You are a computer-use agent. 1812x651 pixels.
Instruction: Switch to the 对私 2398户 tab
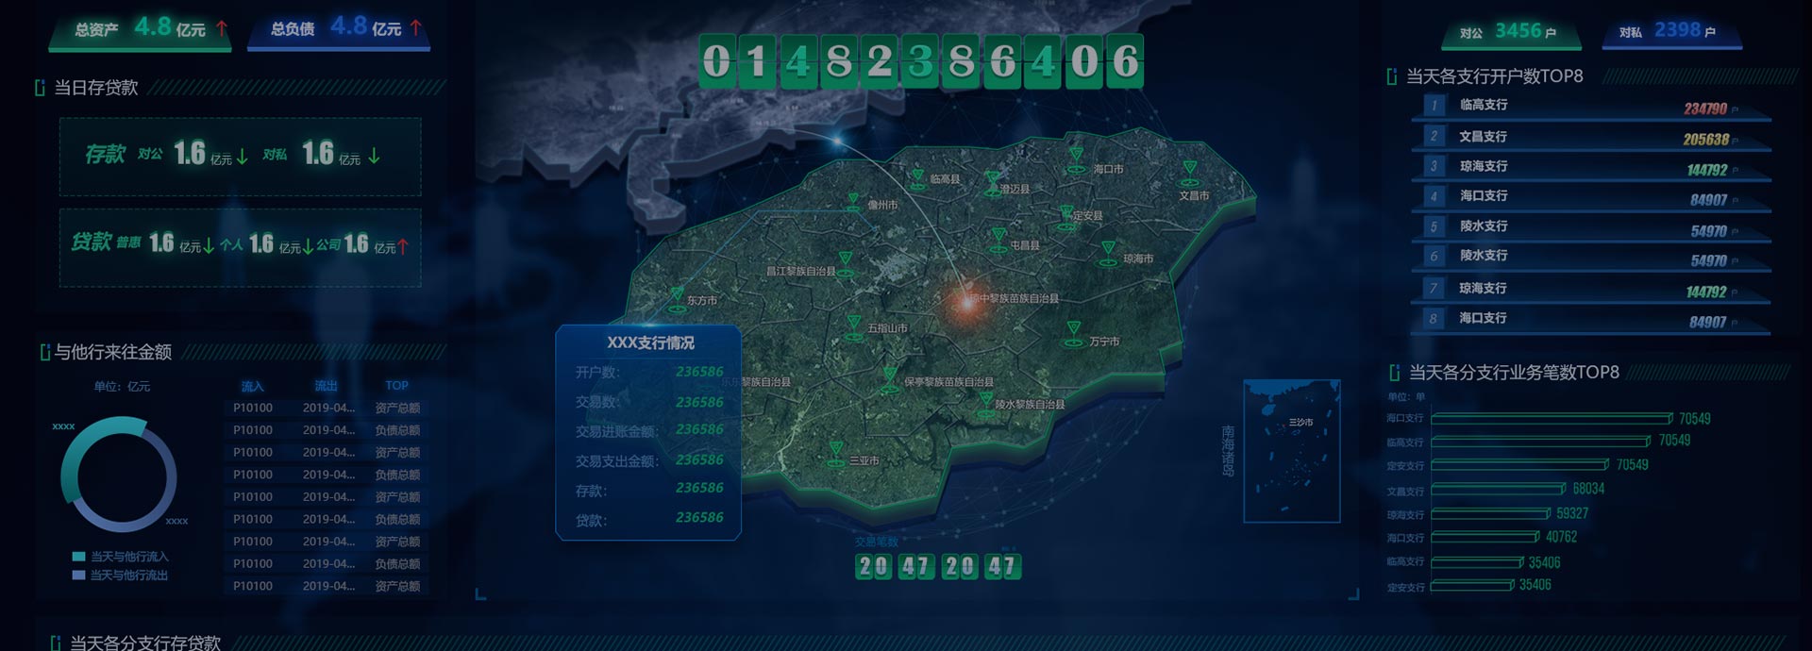point(1671,32)
